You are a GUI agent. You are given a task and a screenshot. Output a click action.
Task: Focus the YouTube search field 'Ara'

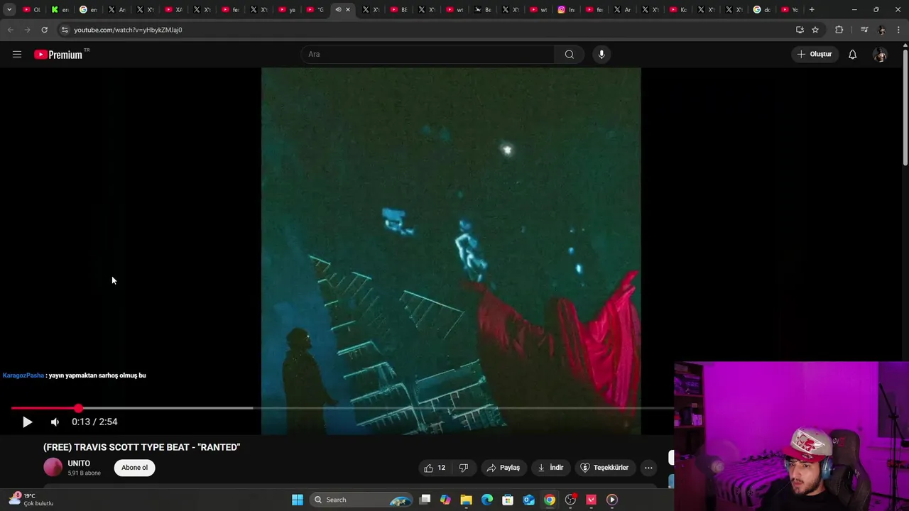(428, 55)
